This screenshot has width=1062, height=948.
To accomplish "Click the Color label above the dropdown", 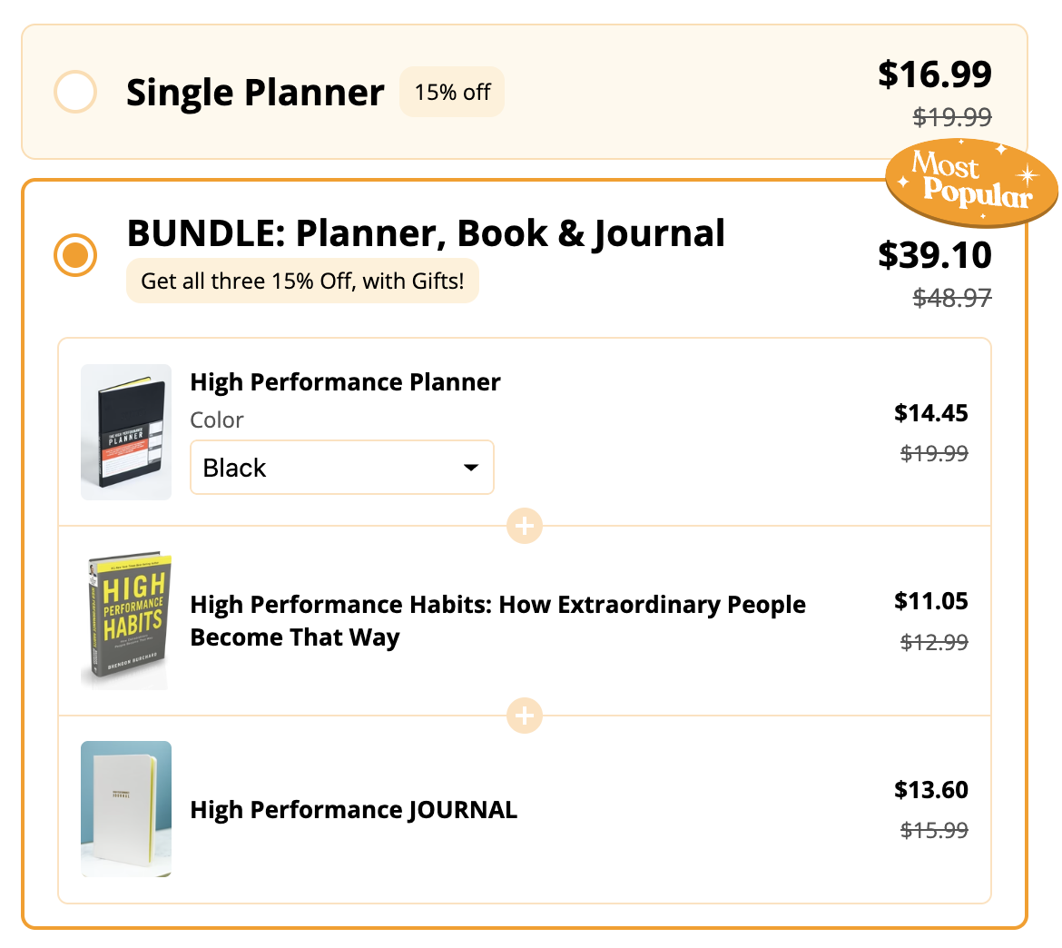I will pyautogui.click(x=217, y=420).
